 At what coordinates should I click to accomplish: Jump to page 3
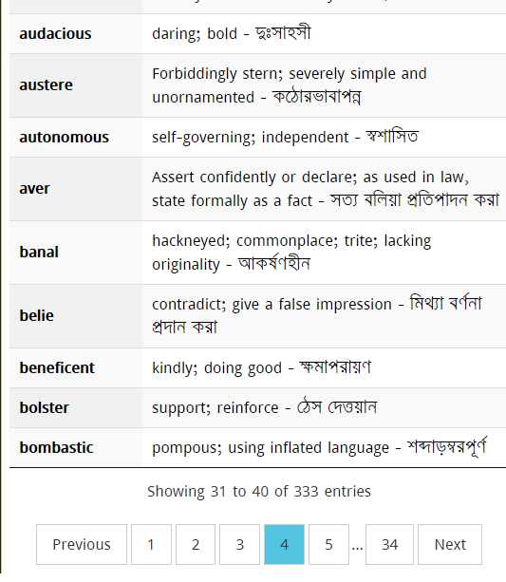point(239,545)
